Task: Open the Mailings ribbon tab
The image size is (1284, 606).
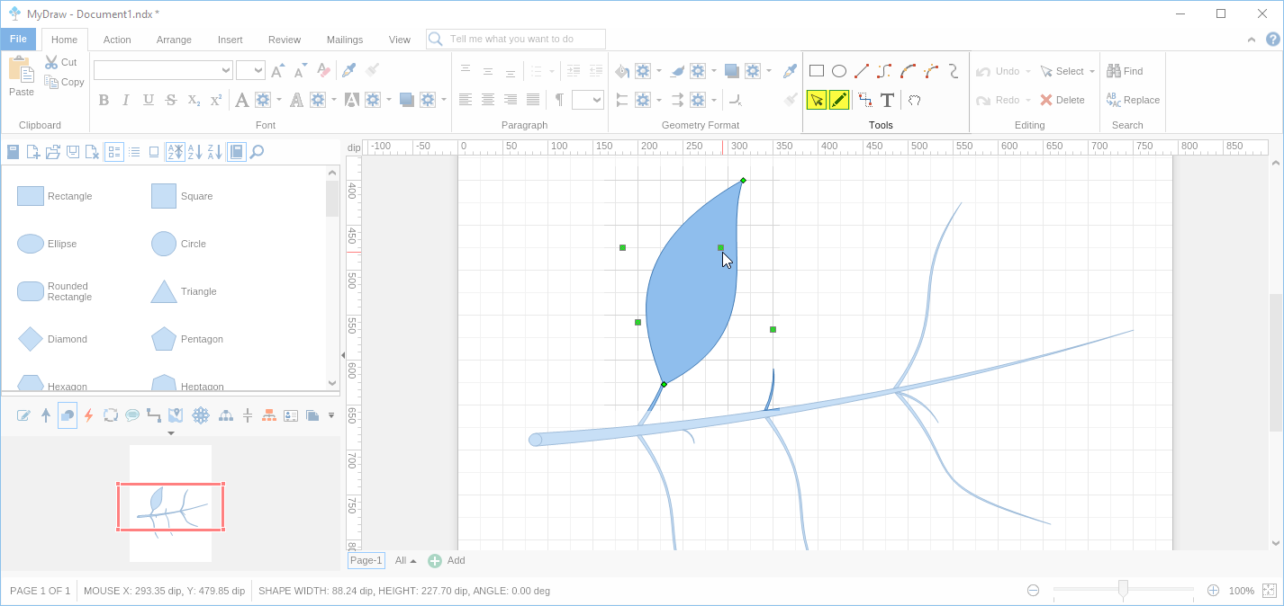Action: coord(345,40)
